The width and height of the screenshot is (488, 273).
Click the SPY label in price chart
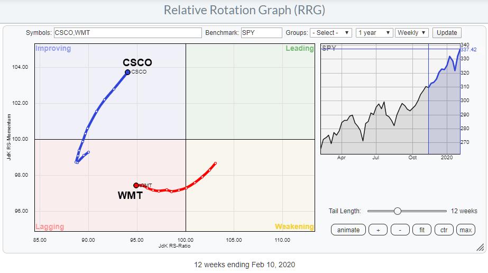click(329, 48)
